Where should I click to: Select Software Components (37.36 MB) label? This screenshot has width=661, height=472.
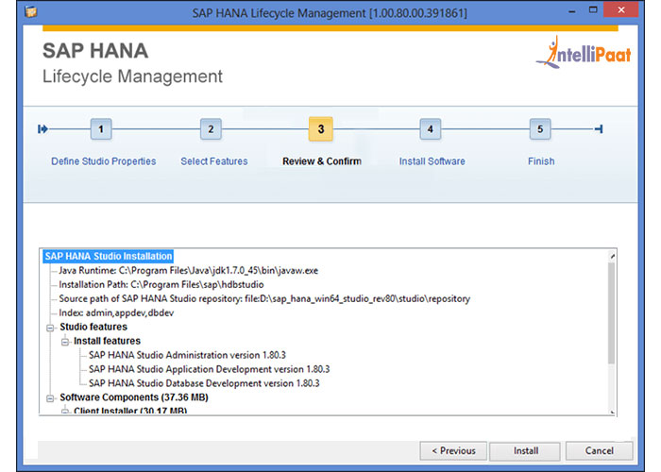tap(134, 397)
